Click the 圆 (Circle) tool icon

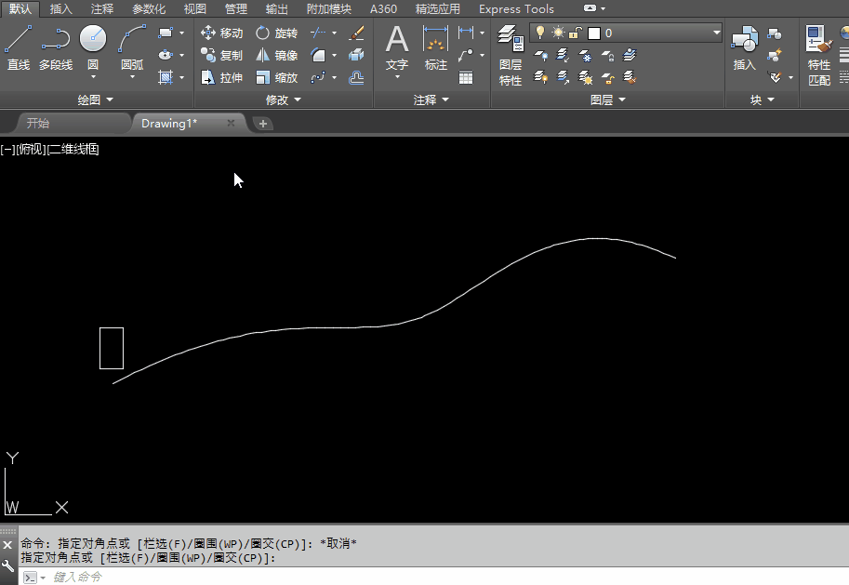[x=93, y=40]
